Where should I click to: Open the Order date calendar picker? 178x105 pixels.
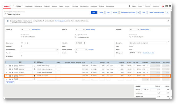click(84, 43)
